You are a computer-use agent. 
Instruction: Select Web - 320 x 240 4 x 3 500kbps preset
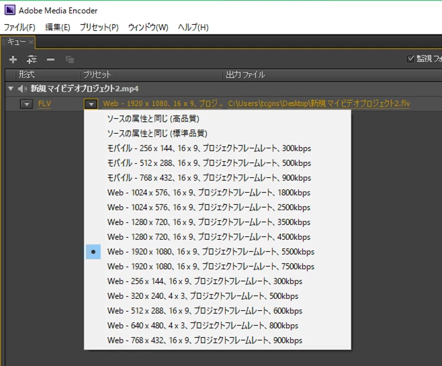[218, 296]
